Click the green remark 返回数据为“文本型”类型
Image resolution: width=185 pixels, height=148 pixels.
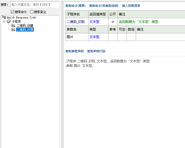coord(138,22)
